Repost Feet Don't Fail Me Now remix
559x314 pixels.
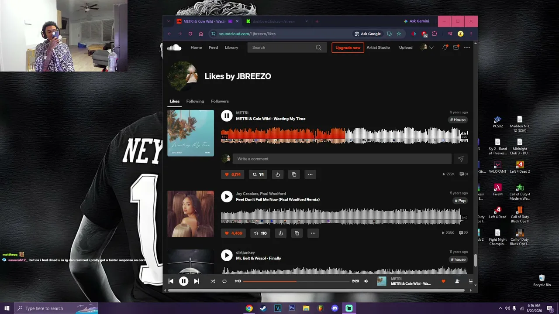tap(260, 233)
